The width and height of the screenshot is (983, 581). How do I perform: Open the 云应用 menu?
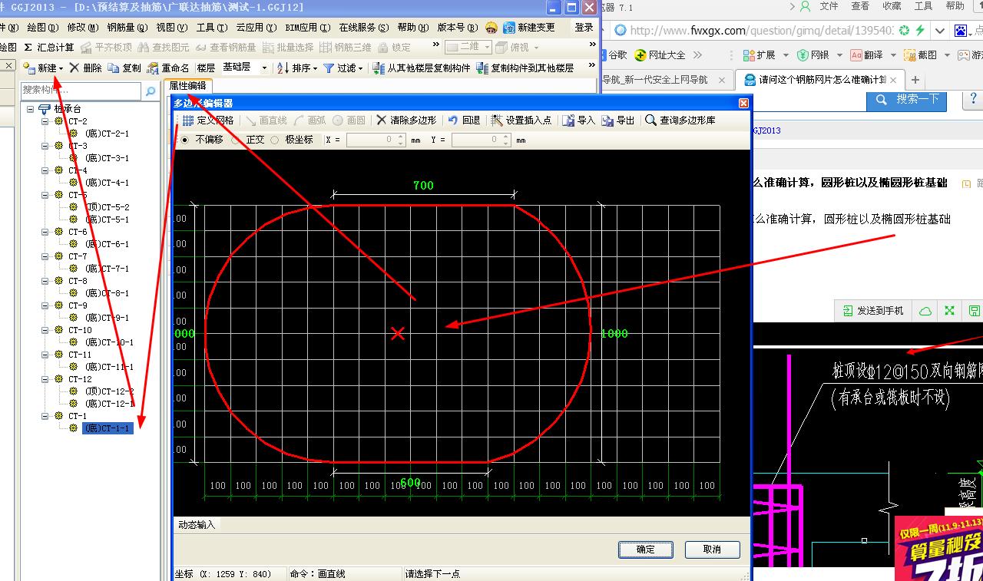tap(257, 27)
